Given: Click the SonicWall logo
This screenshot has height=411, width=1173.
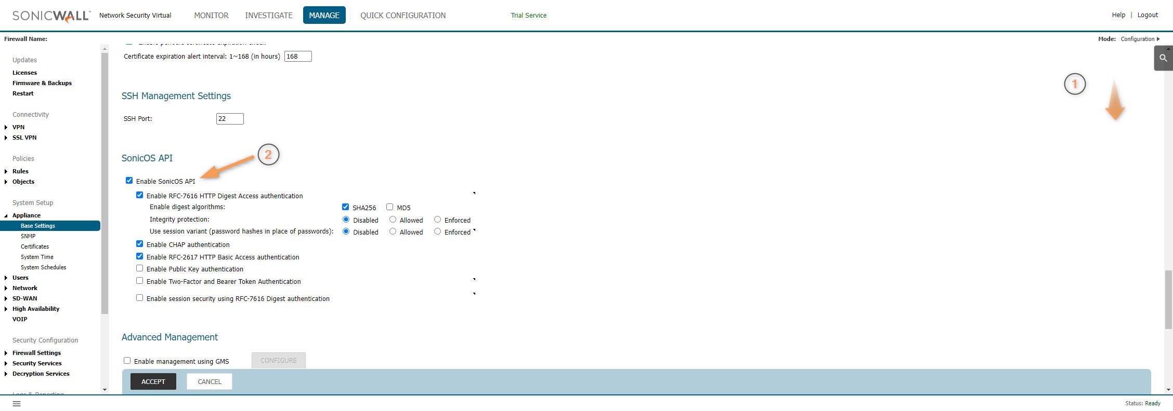Looking at the screenshot, I should (x=51, y=16).
